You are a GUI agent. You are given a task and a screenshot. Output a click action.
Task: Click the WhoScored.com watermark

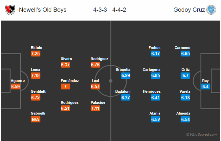[201, 134]
